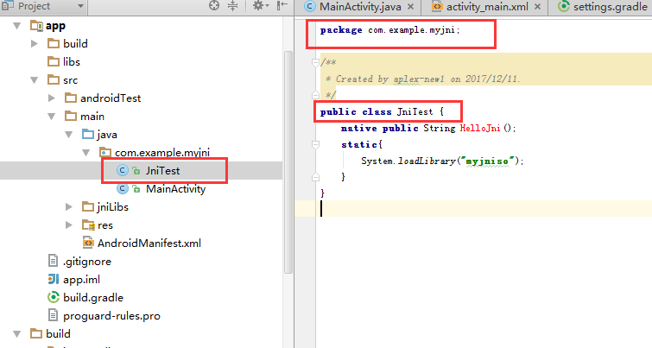
Task: Click the androidTest folder icon
Action: pos(71,98)
